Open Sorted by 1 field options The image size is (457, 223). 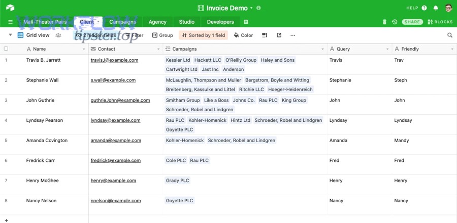[203, 35]
